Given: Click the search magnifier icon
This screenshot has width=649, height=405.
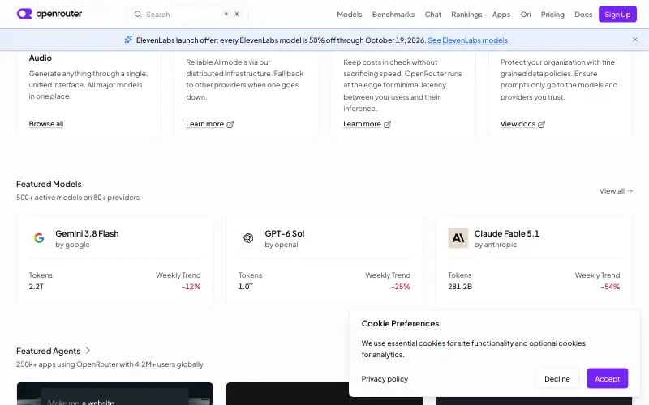Looking at the screenshot, I should pyautogui.click(x=138, y=14).
